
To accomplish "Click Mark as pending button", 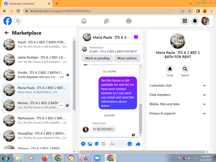I will (97, 58).
